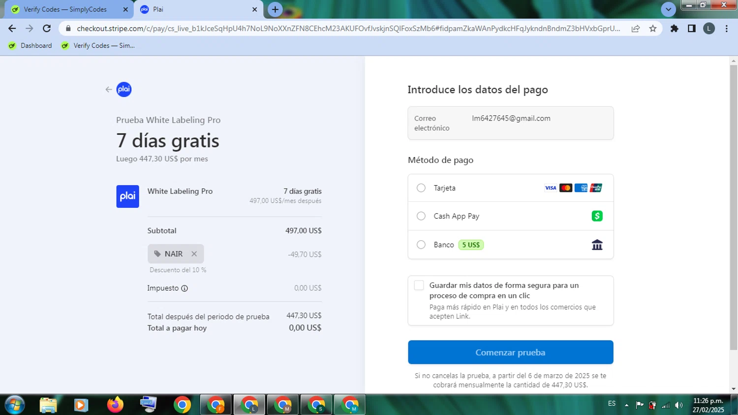Select the Banco payment radio button
738x415 pixels.
421,245
